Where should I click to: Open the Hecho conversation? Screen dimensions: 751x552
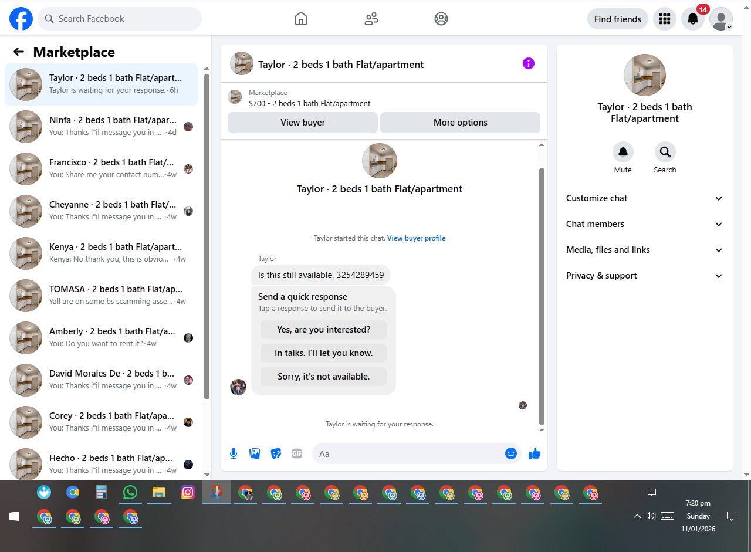102,463
